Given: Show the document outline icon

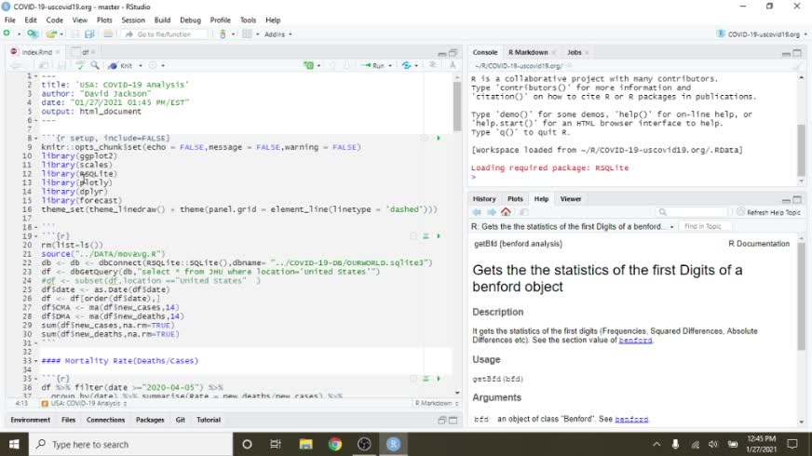Looking at the screenshot, I should point(432,65).
